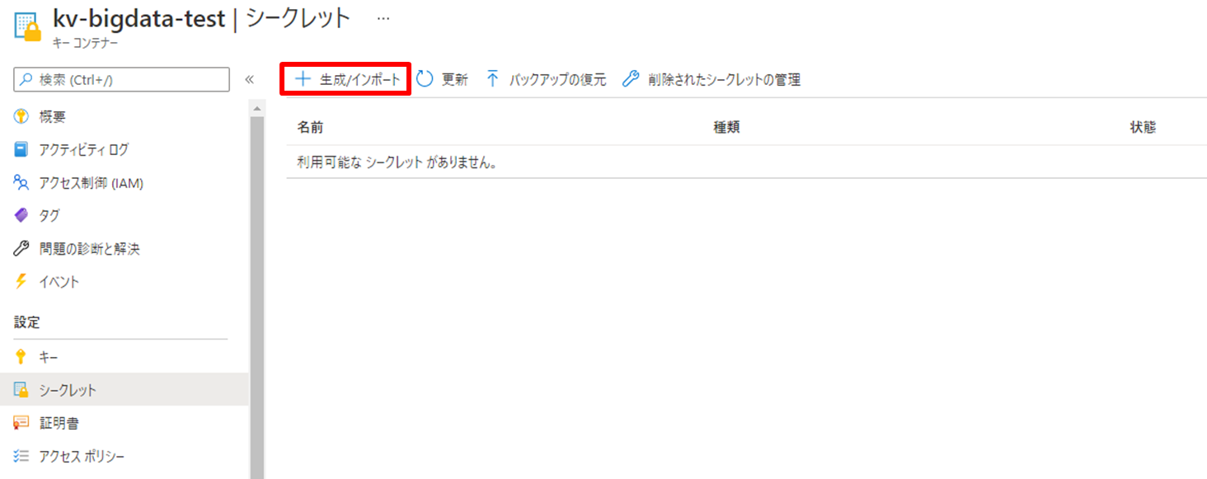
Task: Click the 検索 (Ctrl+/) search field
Action: click(x=122, y=80)
